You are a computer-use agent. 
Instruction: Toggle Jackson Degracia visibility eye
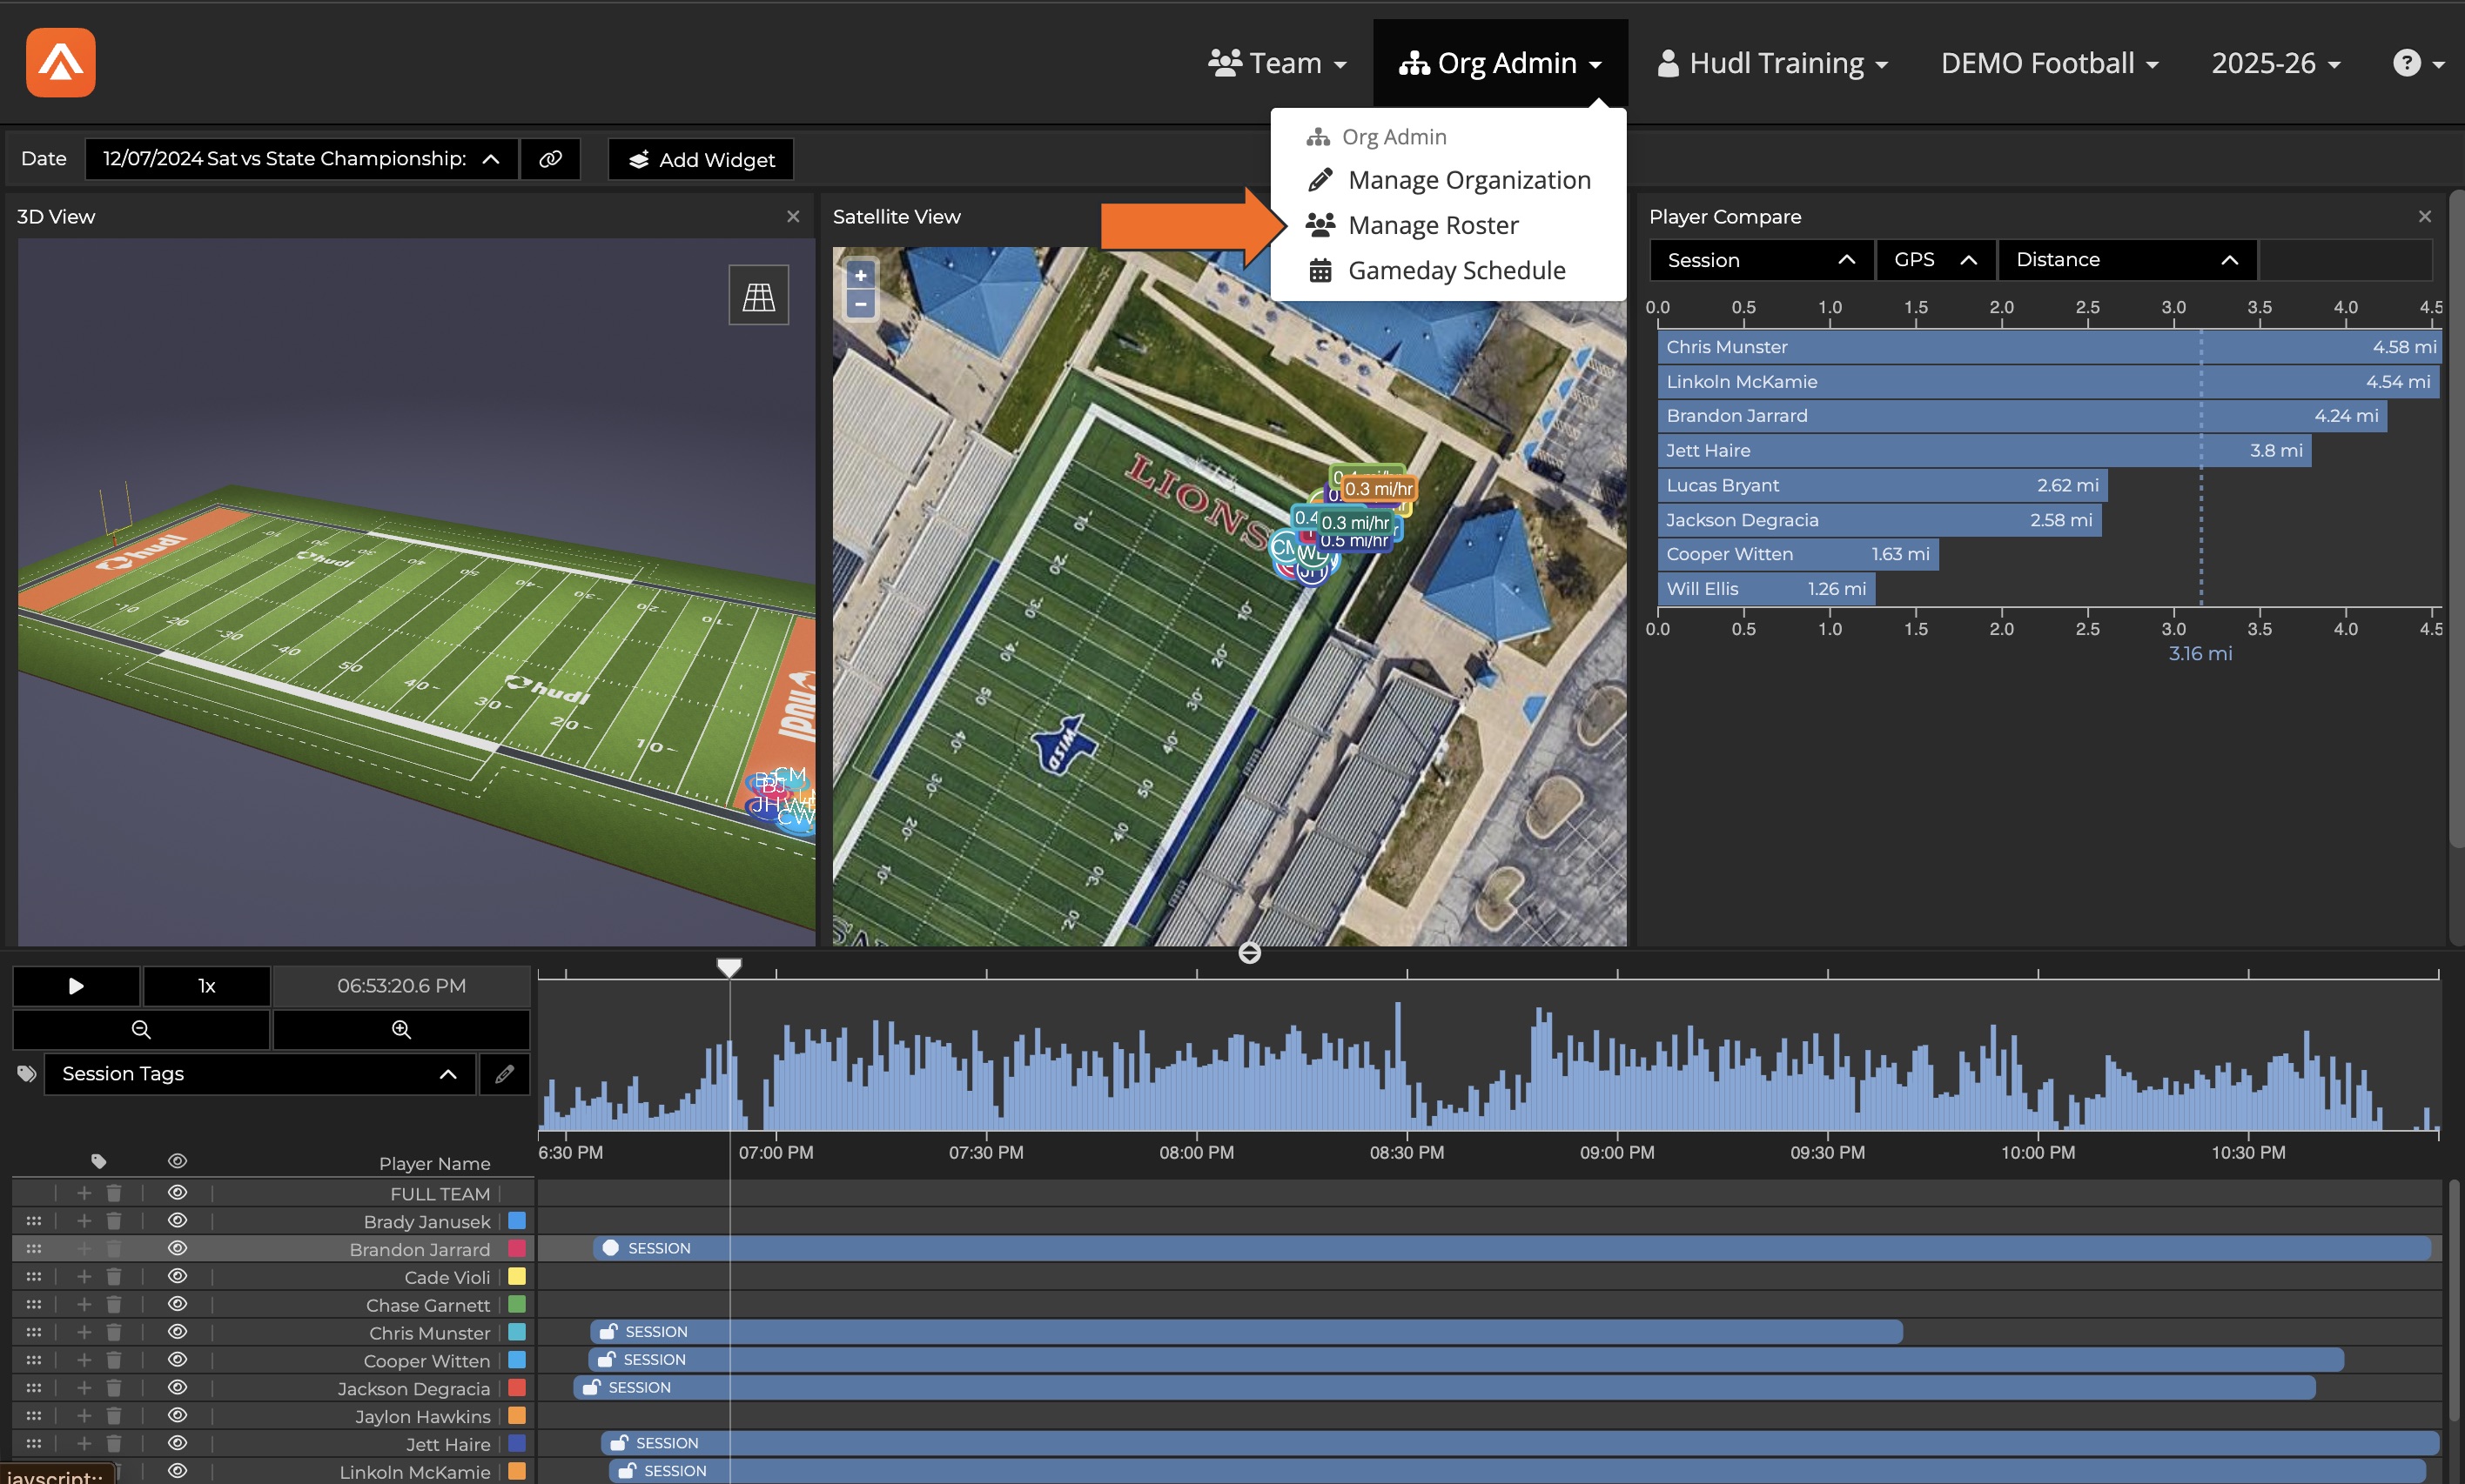tap(177, 1388)
